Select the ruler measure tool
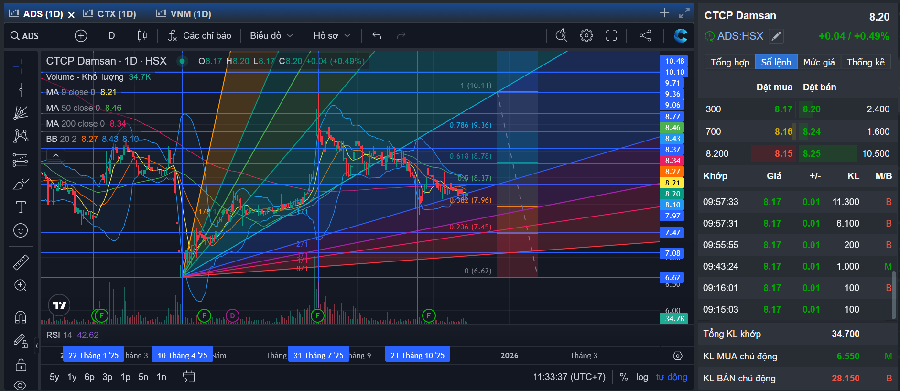The width and height of the screenshot is (900, 391). 21,262
